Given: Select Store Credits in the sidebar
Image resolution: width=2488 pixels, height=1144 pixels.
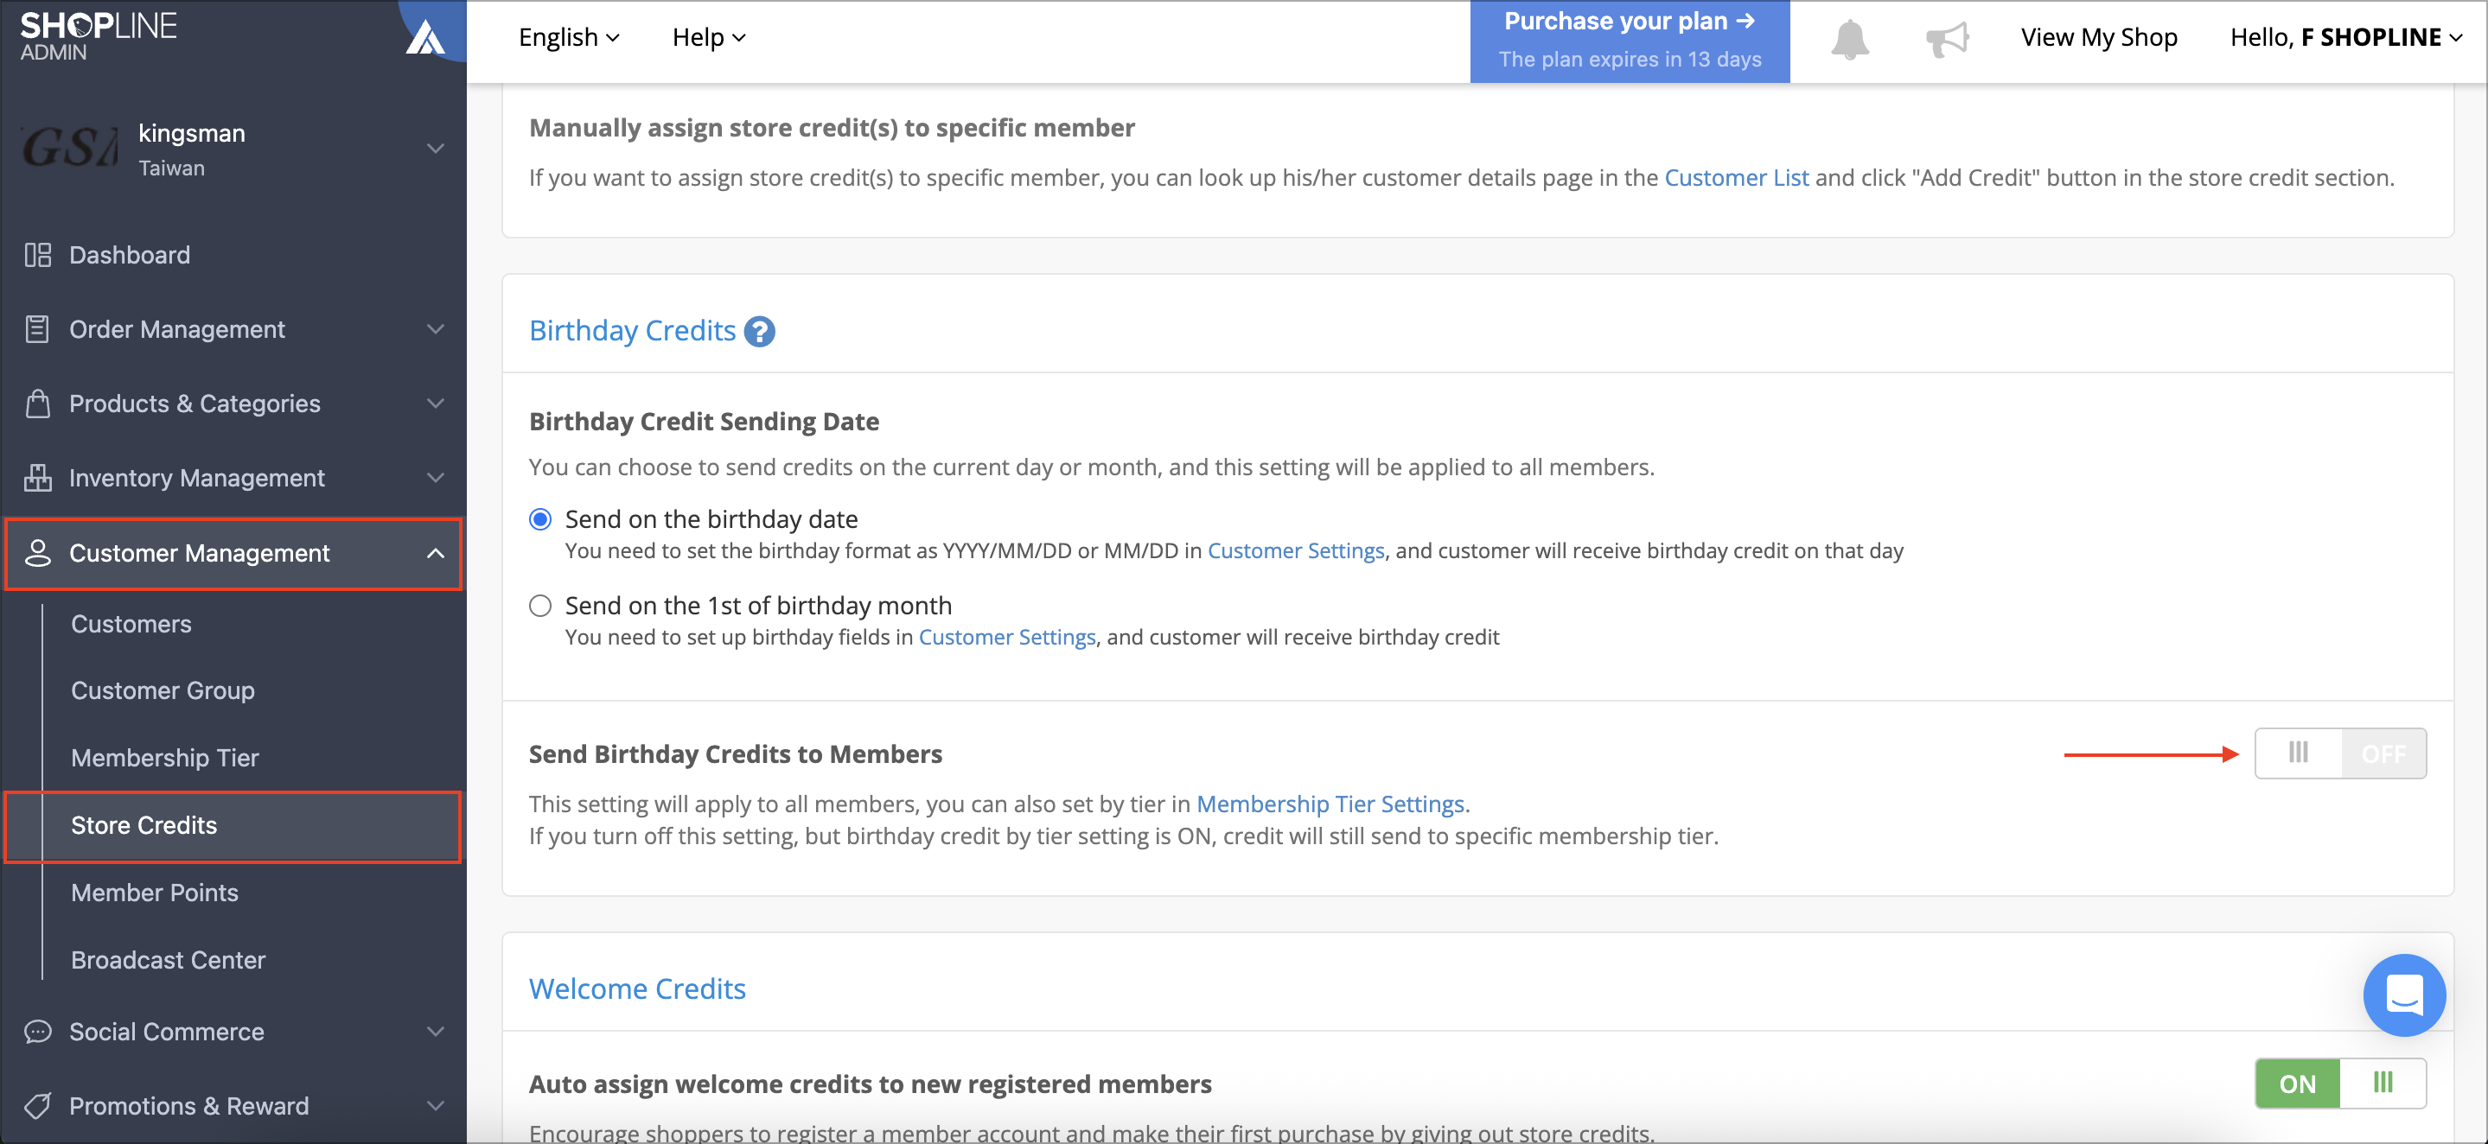Looking at the screenshot, I should (233, 825).
